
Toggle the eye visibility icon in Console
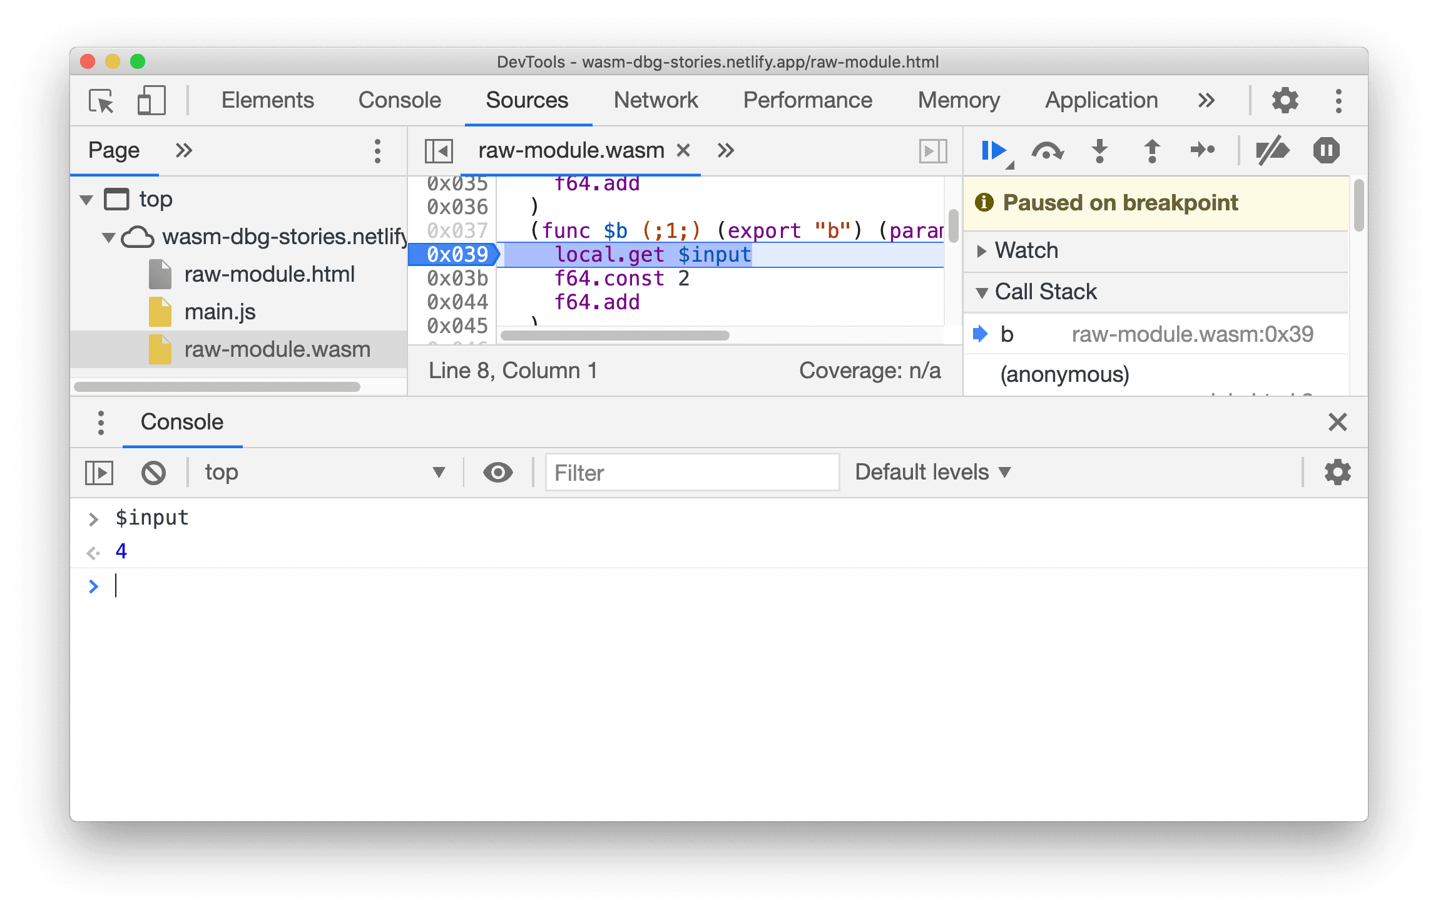(497, 471)
